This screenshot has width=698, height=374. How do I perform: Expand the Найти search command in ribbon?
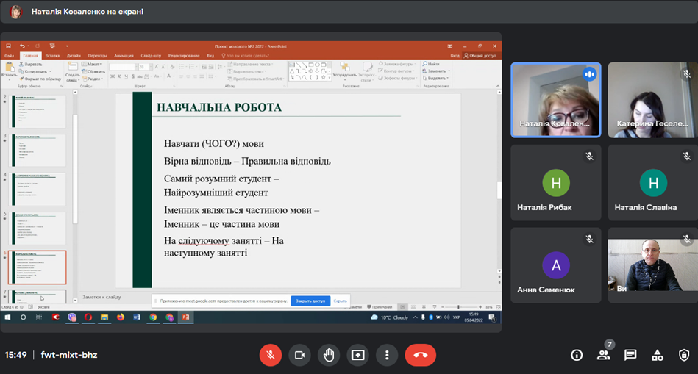click(x=432, y=65)
